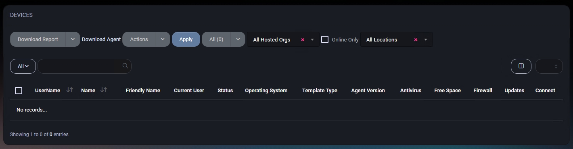Open the page size selector
The width and height of the screenshot is (573, 149).
(549, 66)
